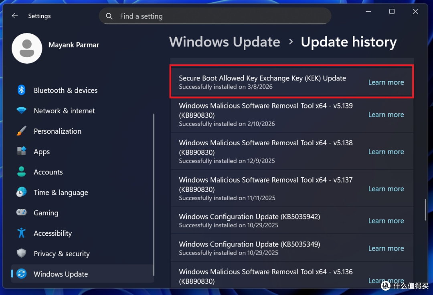Go to Personalization page
The image size is (433, 295).
(57, 131)
